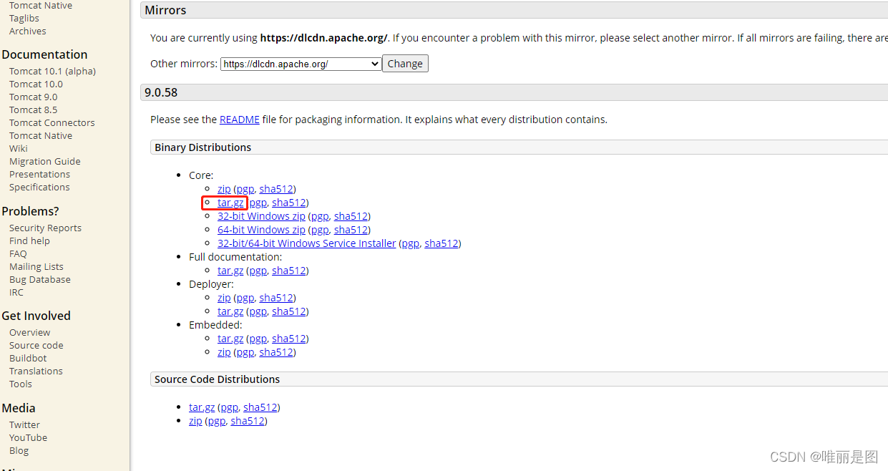Open sha512 for Deployer tar.gz
The image size is (888, 471).
289,311
